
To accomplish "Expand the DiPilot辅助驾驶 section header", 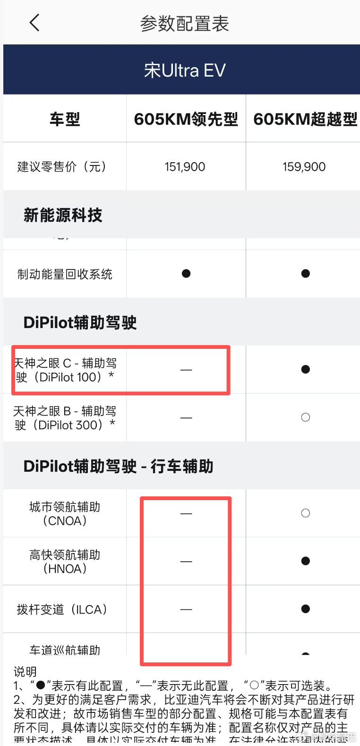I will pyautogui.click(x=80, y=322).
